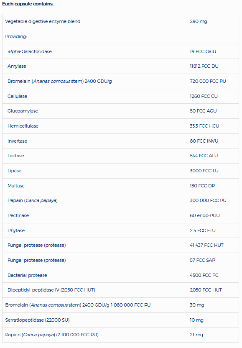242x348 pixels.
Task: Click the 'Each capsule contains:' heading
Action: [x=28, y=4]
